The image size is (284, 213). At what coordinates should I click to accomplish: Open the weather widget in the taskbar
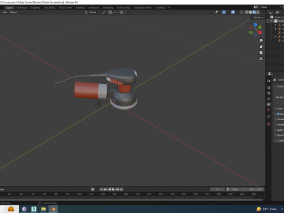point(267,209)
